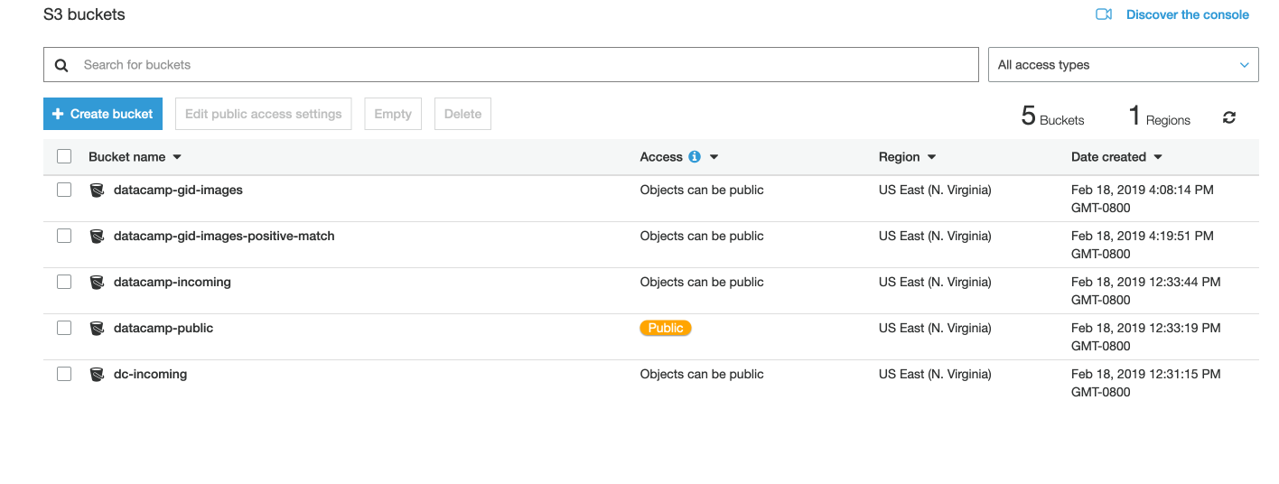Click the Empty button
Screen dimensions: 1279x484
[x=393, y=114]
